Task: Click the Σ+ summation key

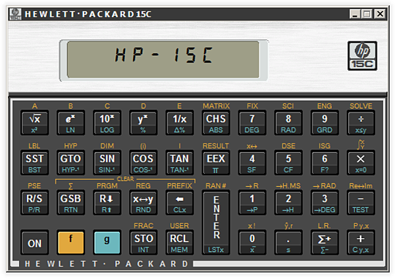Action: pos(325,243)
